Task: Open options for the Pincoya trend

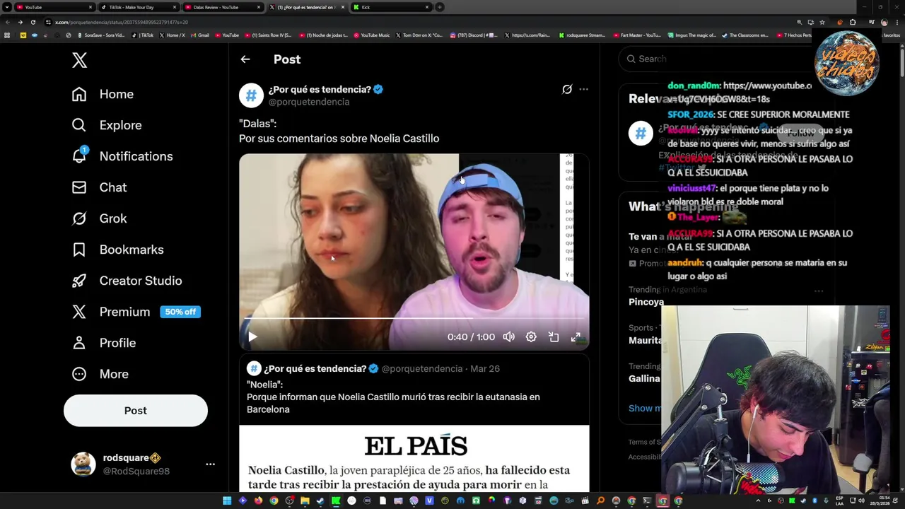Action: [x=819, y=291]
